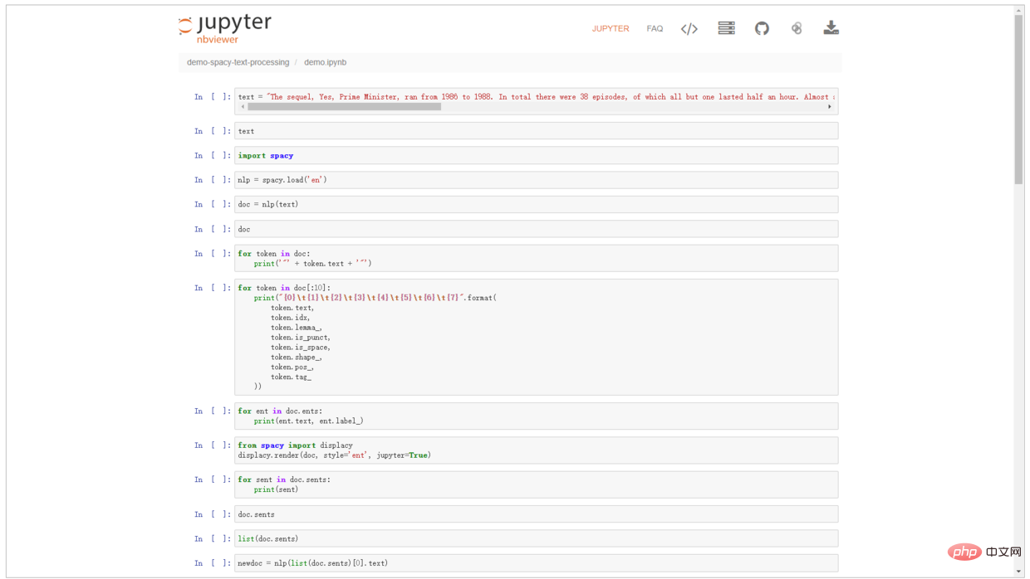
Task: Click the import spacy code cell
Action: [x=536, y=156]
